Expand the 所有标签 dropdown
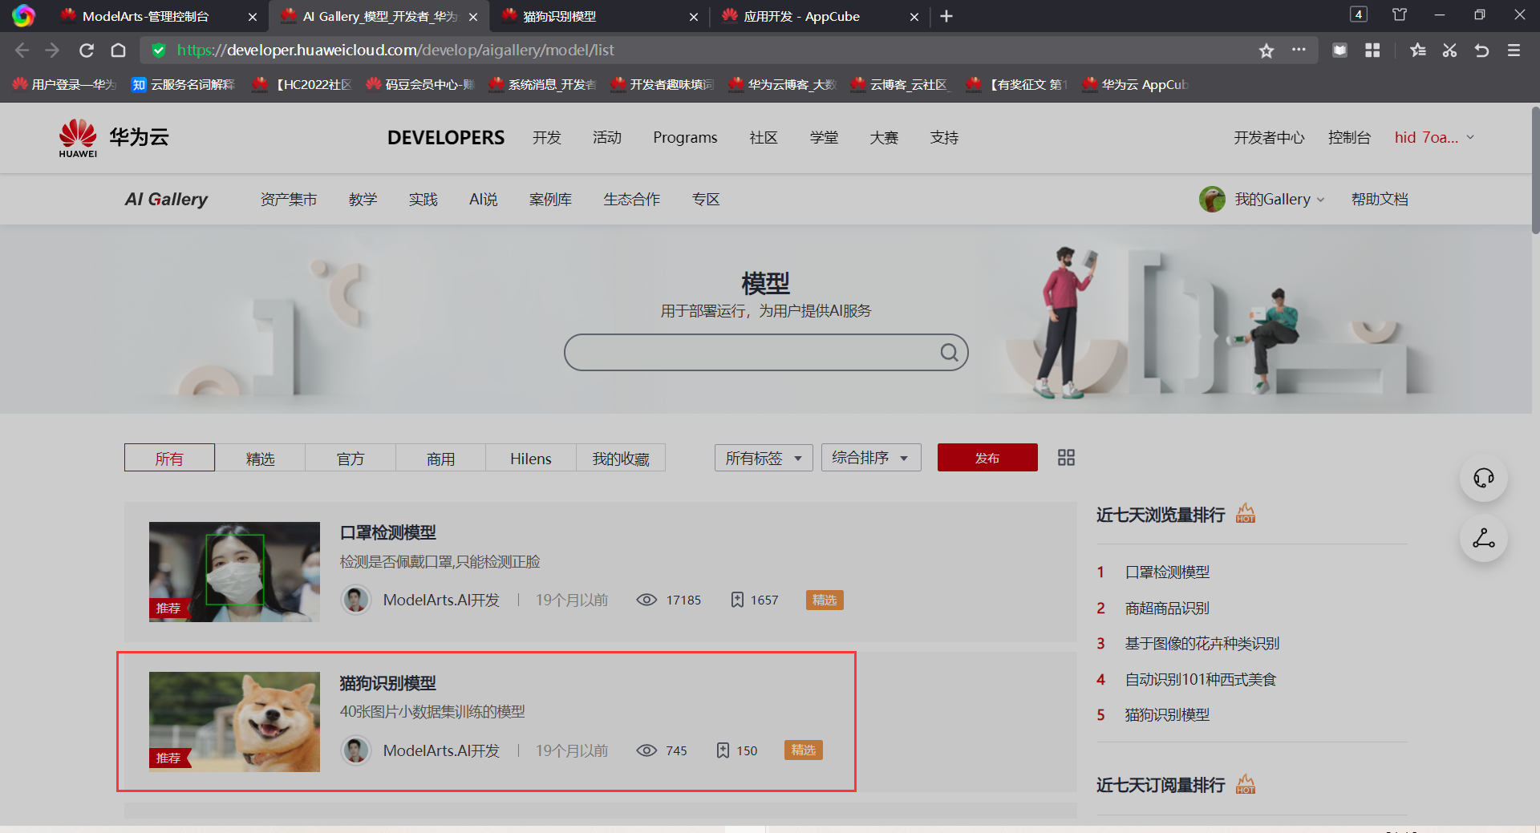1540x833 pixels. (x=764, y=458)
